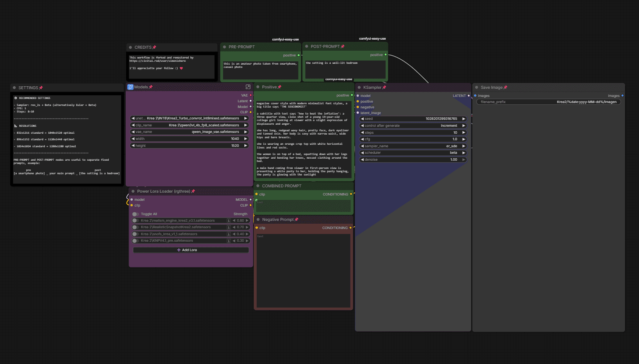Collapse Power Lora Loader via its title dot
Viewport: 639px width, 364px height.
coord(133,191)
